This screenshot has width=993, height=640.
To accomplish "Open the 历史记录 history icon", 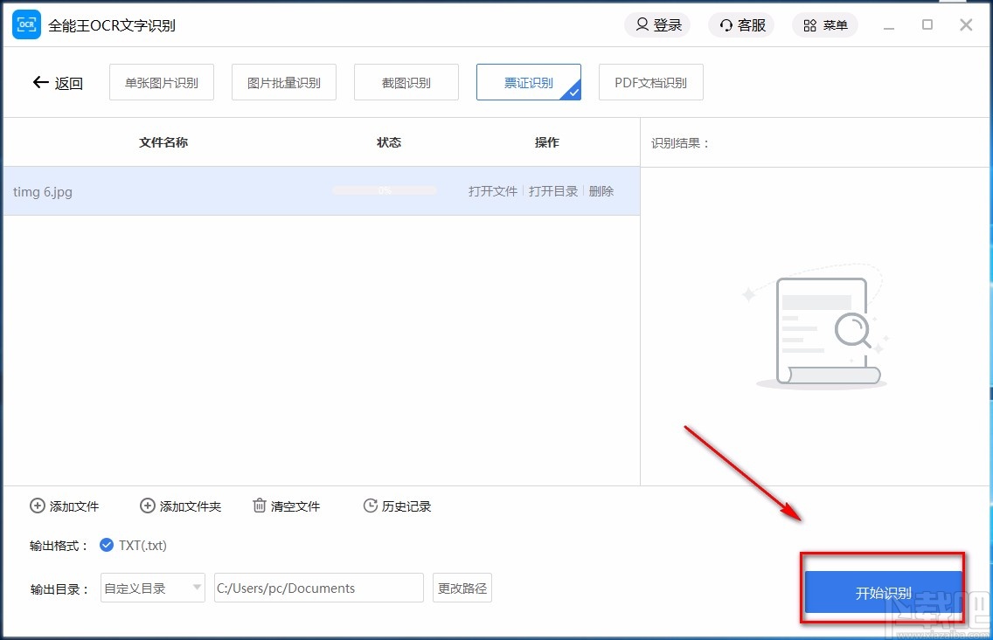I will 370,505.
